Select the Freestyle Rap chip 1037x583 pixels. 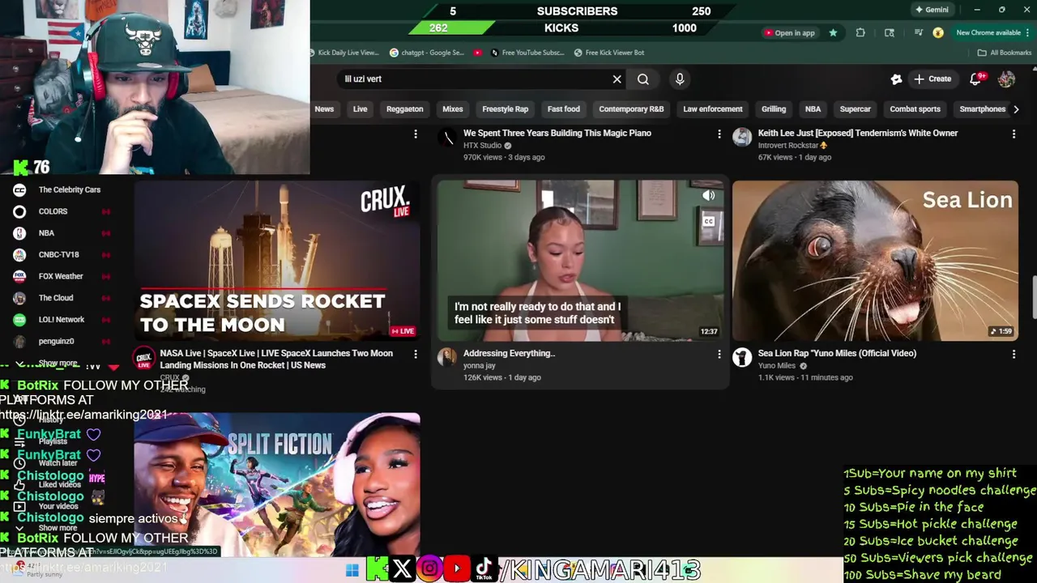point(505,109)
